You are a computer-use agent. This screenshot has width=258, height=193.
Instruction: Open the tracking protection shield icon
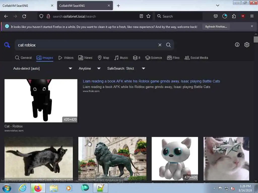(41, 16)
